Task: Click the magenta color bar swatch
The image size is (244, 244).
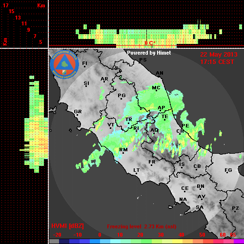Action: tap(239, 242)
